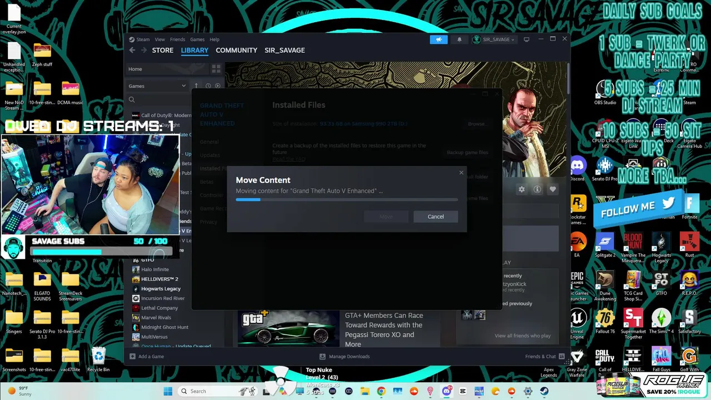
Task: Switch to the COMMUNITY tab
Action: [x=237, y=50]
